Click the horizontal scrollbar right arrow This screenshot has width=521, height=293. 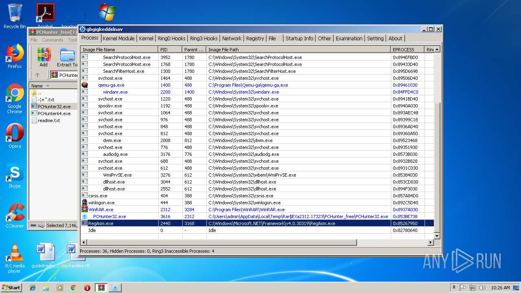coord(430,243)
